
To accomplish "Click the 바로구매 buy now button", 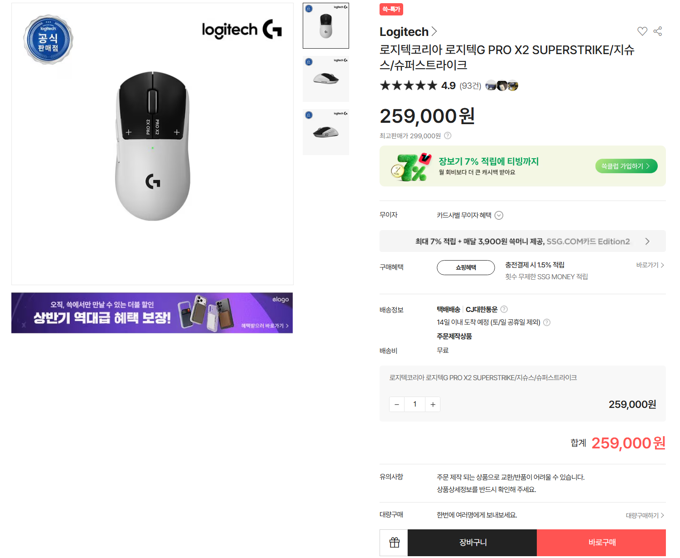I will tap(601, 543).
